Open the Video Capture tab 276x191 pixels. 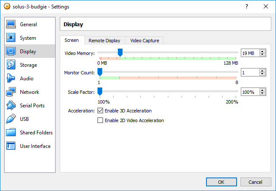pos(145,41)
